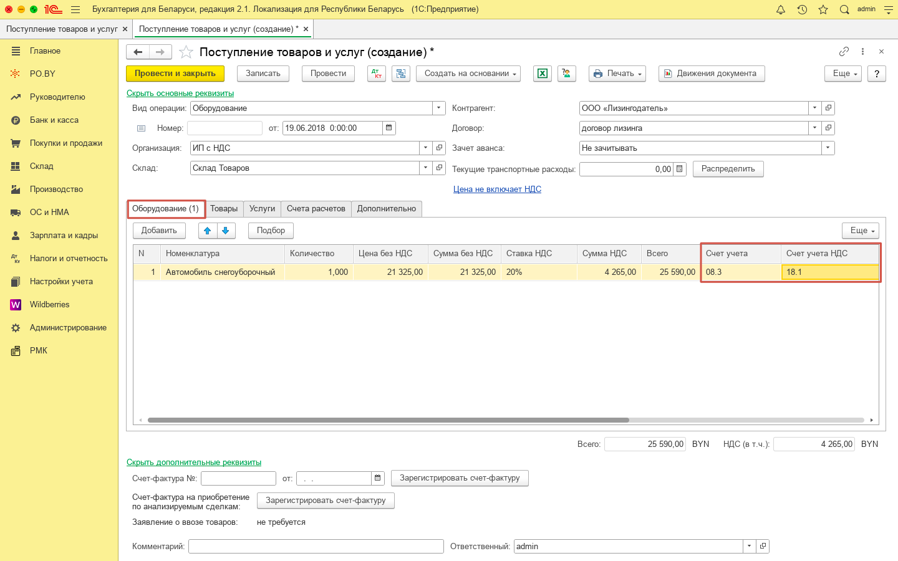Image resolution: width=898 pixels, height=561 pixels.
Task: Open the history clock icon
Action: [802, 9]
